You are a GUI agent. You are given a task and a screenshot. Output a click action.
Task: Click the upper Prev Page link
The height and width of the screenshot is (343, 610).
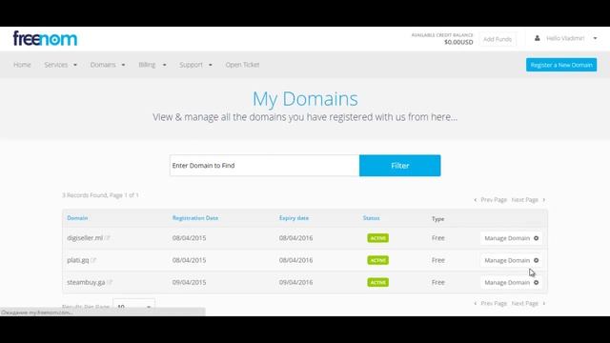(x=494, y=200)
